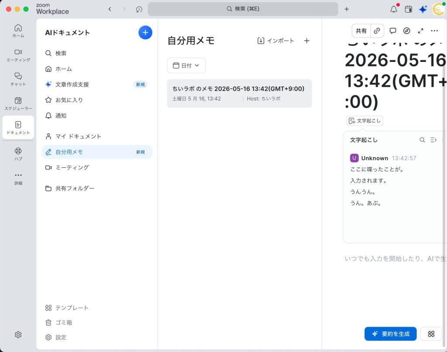Click transcript line うん。あぶ。
Image resolution: width=447 pixels, height=352 pixels.
point(366,203)
